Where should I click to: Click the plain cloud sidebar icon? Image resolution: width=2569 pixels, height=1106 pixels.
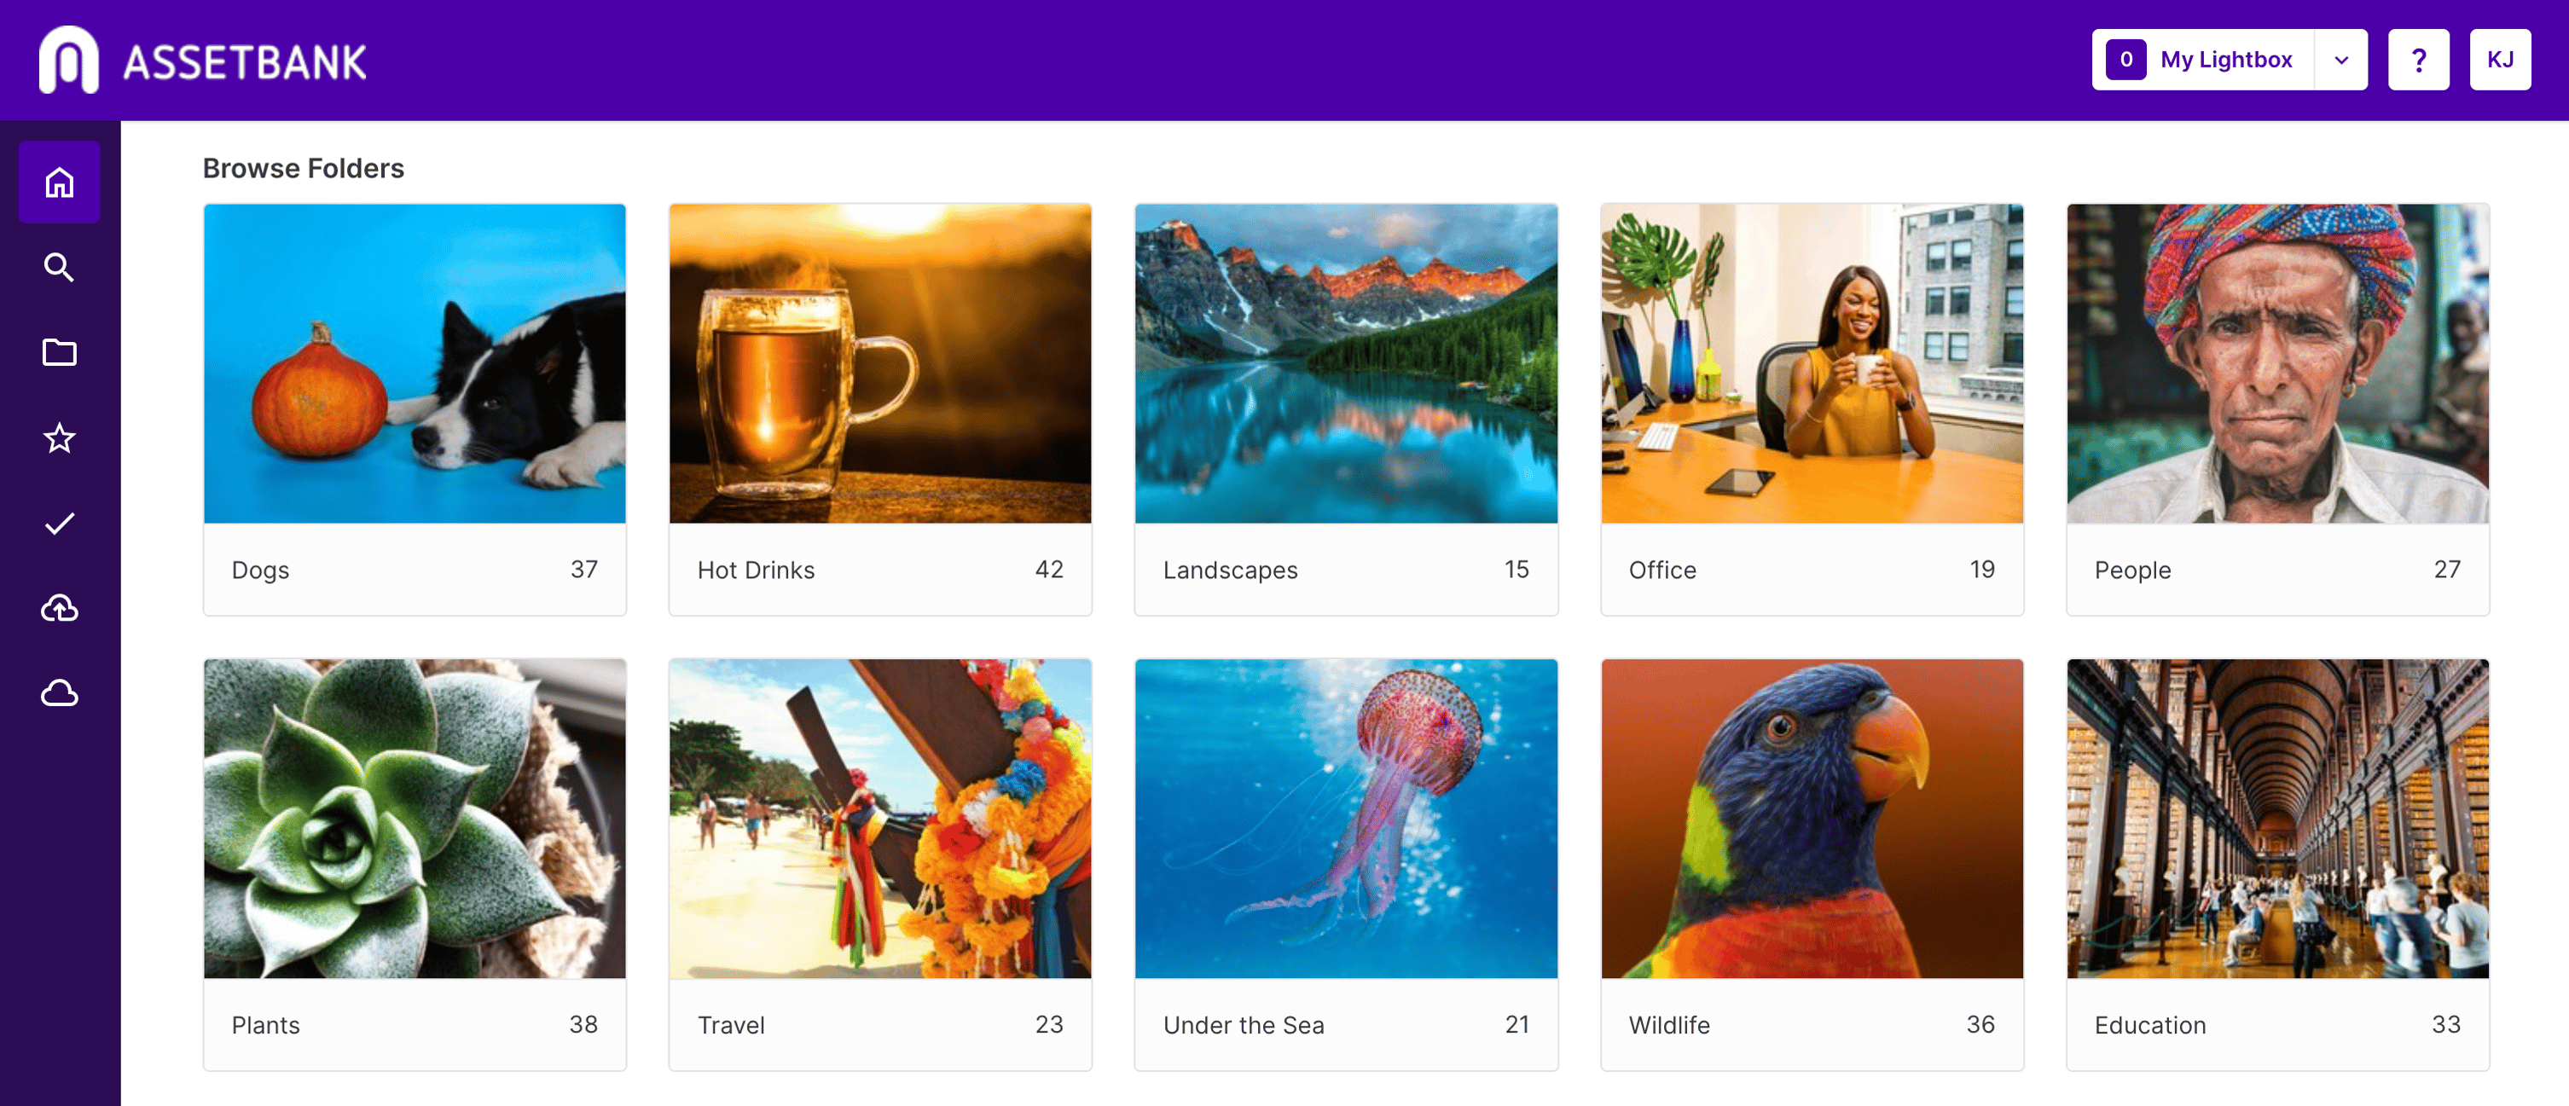60,693
